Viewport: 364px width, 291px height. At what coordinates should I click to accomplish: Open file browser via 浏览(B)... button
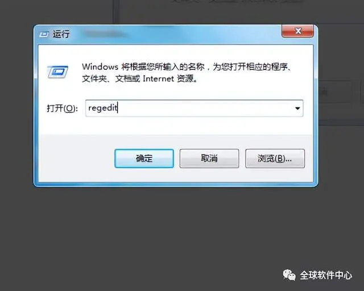click(x=275, y=159)
